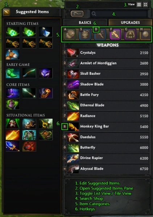Image resolution: width=153 pixels, height=217 pixels.
Task: Select the category icon with hotkey S
Action: (x=85, y=34)
